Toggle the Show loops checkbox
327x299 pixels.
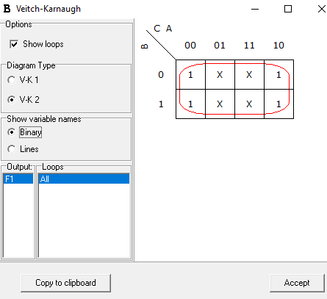coord(14,44)
